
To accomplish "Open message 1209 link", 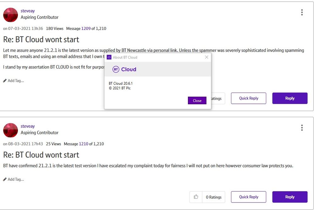I will coord(86,29).
